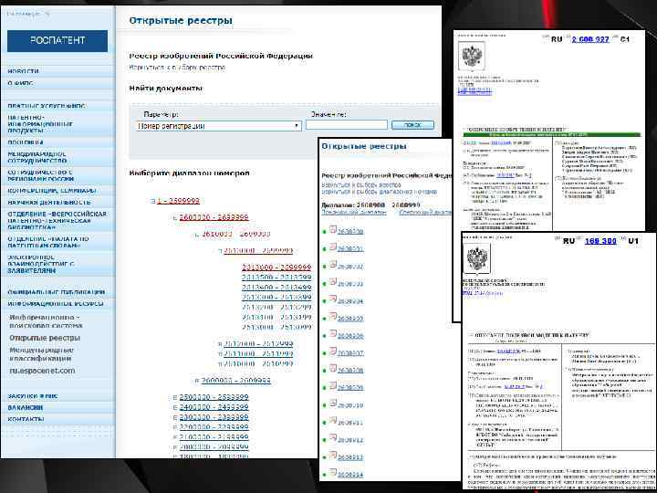Open document icon beside number 2608910

click(x=333, y=404)
